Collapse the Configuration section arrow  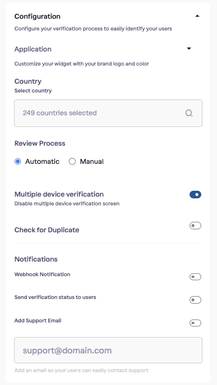197,16
